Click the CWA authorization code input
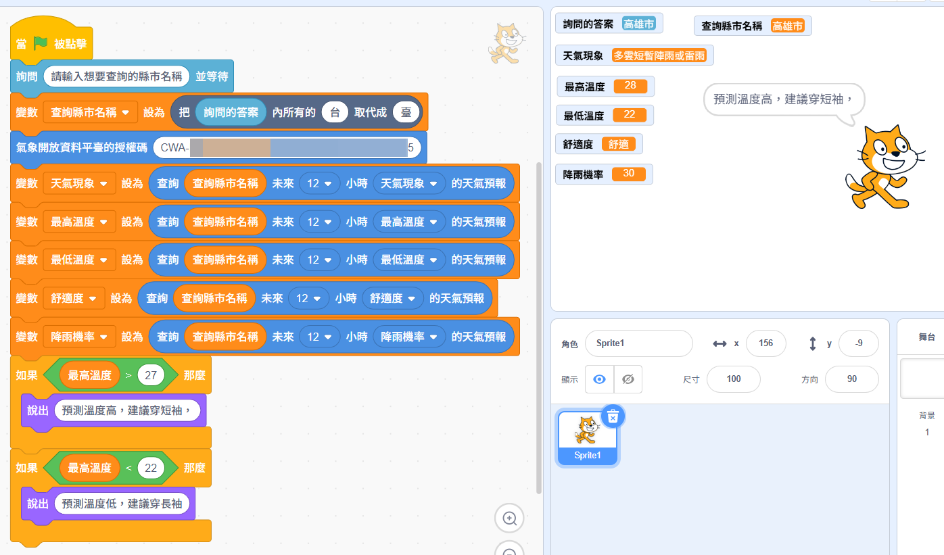This screenshot has width=944, height=555. point(287,147)
